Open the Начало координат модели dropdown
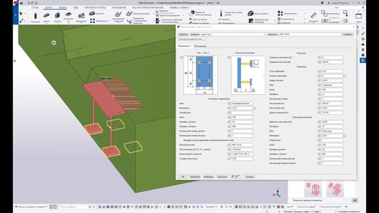379x213 pixels. 31,206
